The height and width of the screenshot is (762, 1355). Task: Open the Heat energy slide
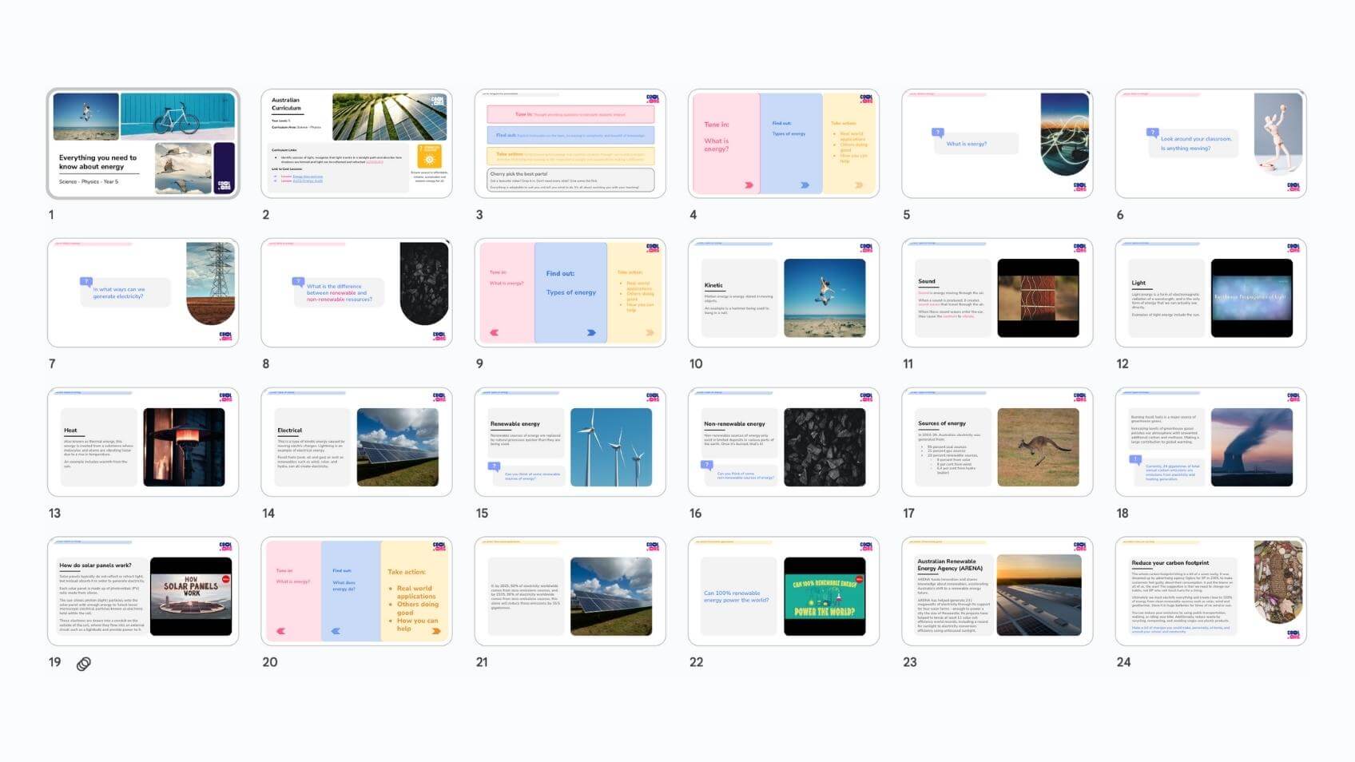click(x=143, y=443)
